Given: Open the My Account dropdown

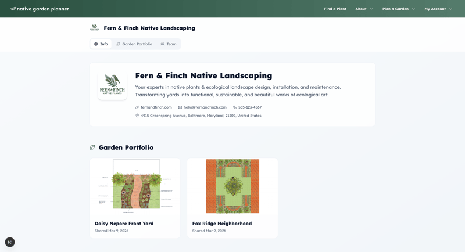Looking at the screenshot, I should click(438, 9).
